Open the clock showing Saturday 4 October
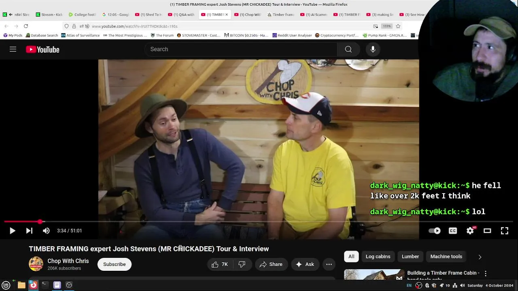Viewport: 518px width, 291px height. pyautogui.click(x=490, y=285)
